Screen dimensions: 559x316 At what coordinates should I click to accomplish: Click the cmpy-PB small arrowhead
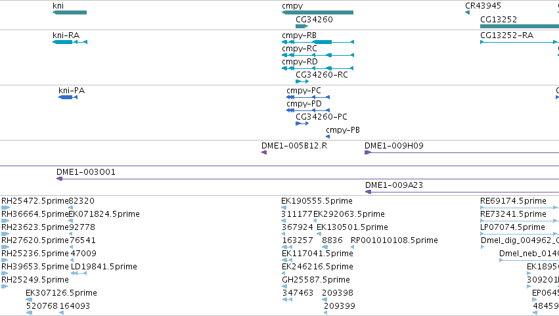pos(328,137)
